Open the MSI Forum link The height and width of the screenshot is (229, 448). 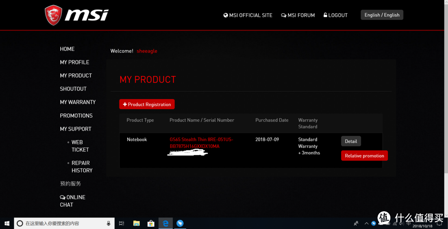pyautogui.click(x=298, y=15)
